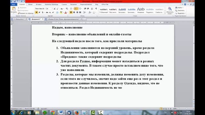Click the Font Color red A swatch
The height and width of the screenshot is (115, 205).
[66, 12]
